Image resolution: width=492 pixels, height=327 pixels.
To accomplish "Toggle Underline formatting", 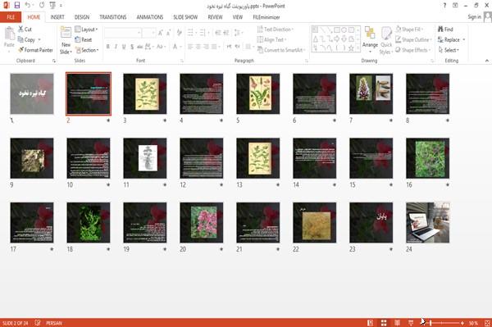I will [x=124, y=47].
